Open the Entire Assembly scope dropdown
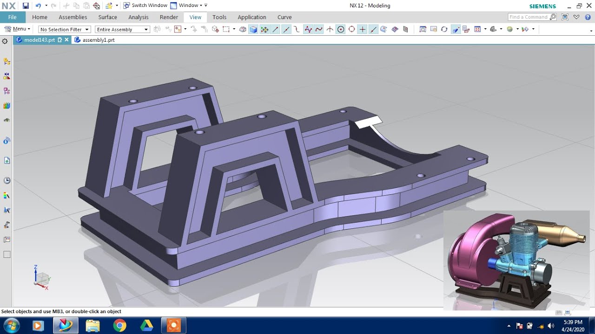 [122, 29]
